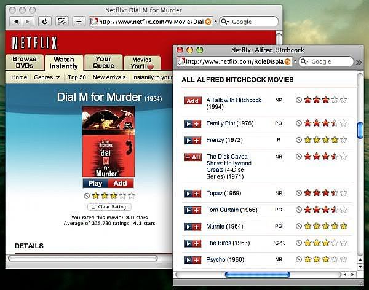Mark A Talk with Hitchcock as not interested
Image resolution: width=369 pixels, height=290 pixels.
[x=299, y=100]
